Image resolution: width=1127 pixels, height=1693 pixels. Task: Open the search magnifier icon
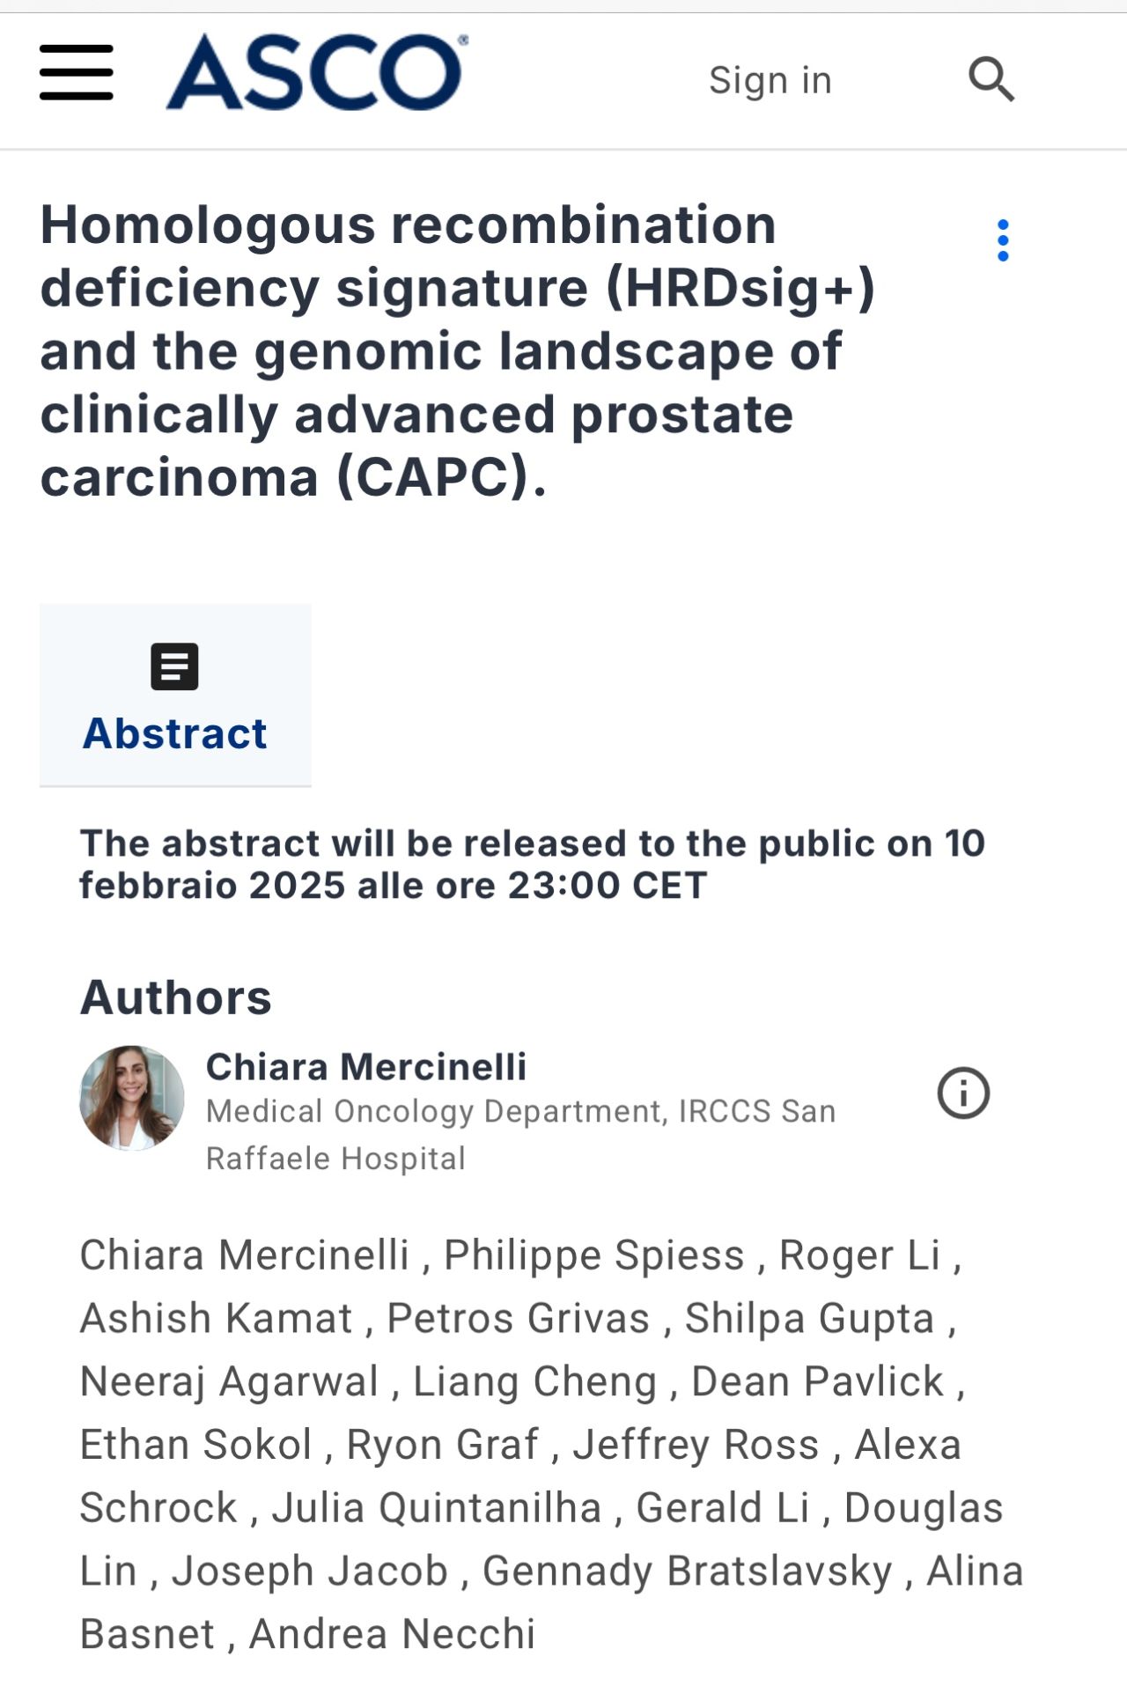click(x=991, y=79)
